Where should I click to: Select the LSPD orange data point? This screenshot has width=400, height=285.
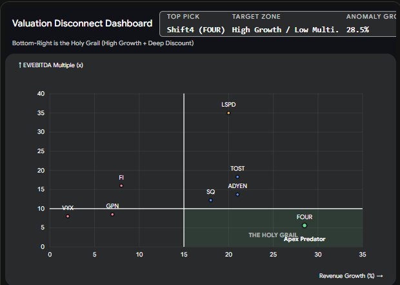pos(228,113)
